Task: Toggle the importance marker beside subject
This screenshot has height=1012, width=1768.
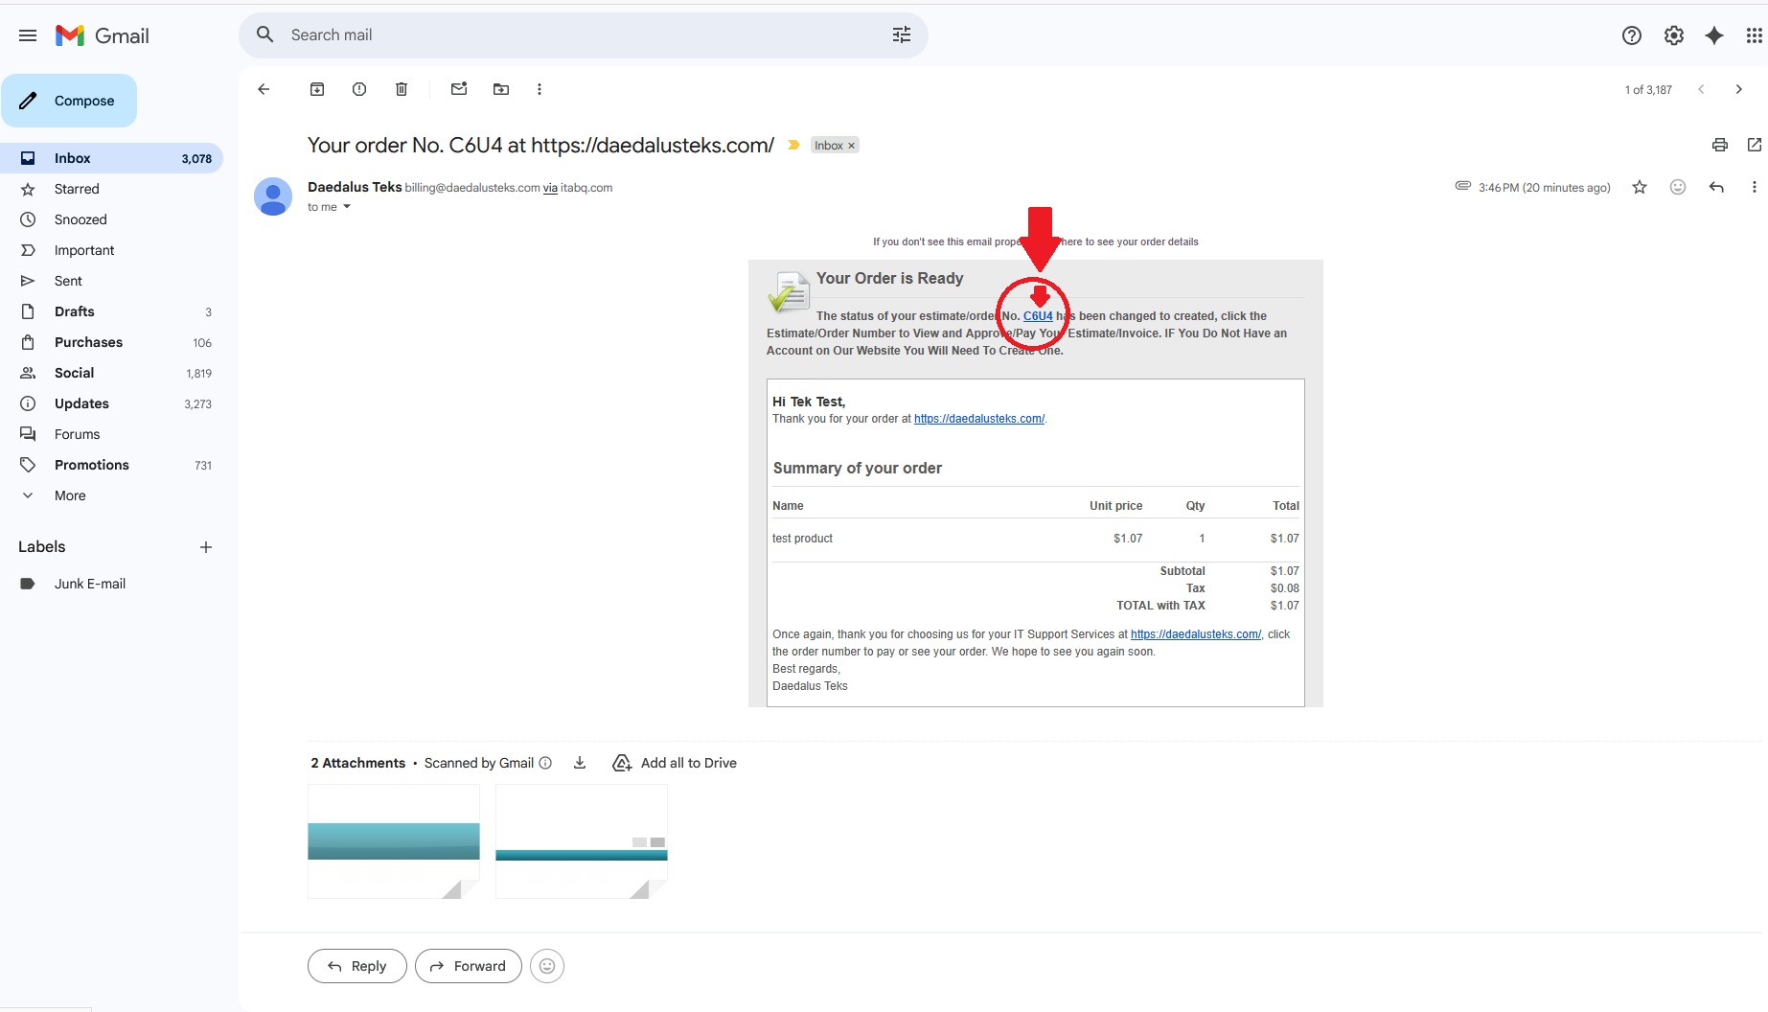Action: 793,145
